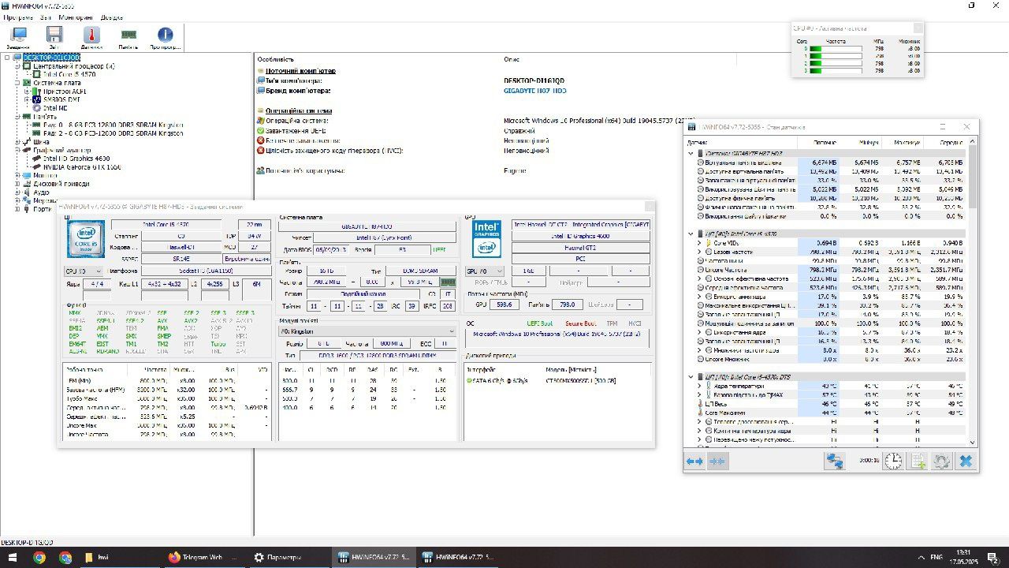Expand the Monitor node in the tree
The image size is (1009, 568).
[x=17, y=175]
